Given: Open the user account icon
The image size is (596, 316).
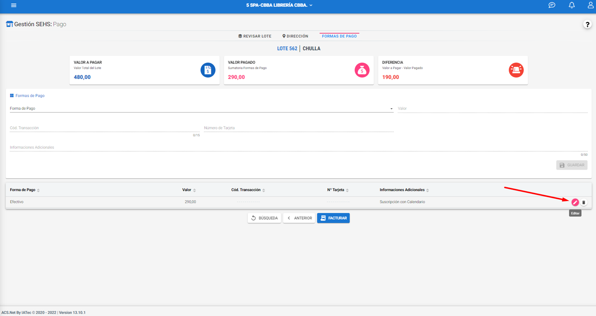Looking at the screenshot, I should pyautogui.click(x=591, y=5).
